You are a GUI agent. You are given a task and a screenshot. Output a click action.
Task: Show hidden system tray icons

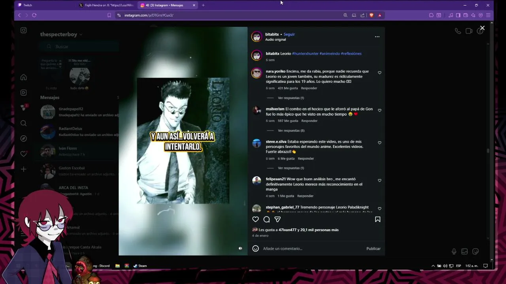(x=433, y=266)
